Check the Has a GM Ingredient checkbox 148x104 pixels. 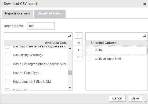pos(7,64)
